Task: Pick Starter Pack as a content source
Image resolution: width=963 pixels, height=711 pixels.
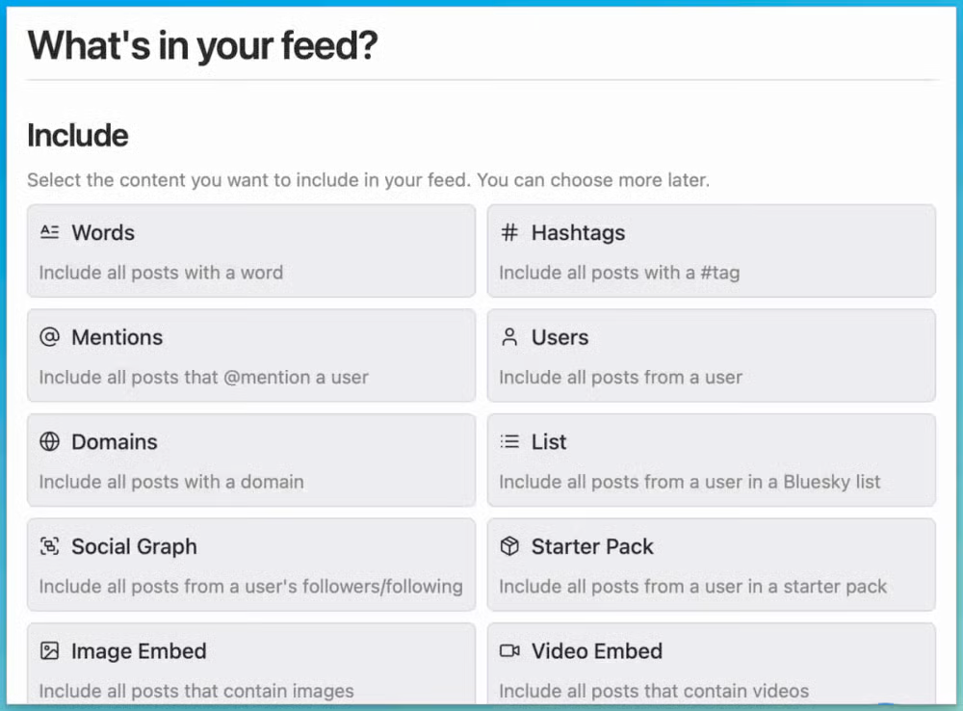Action: pyautogui.click(x=712, y=566)
